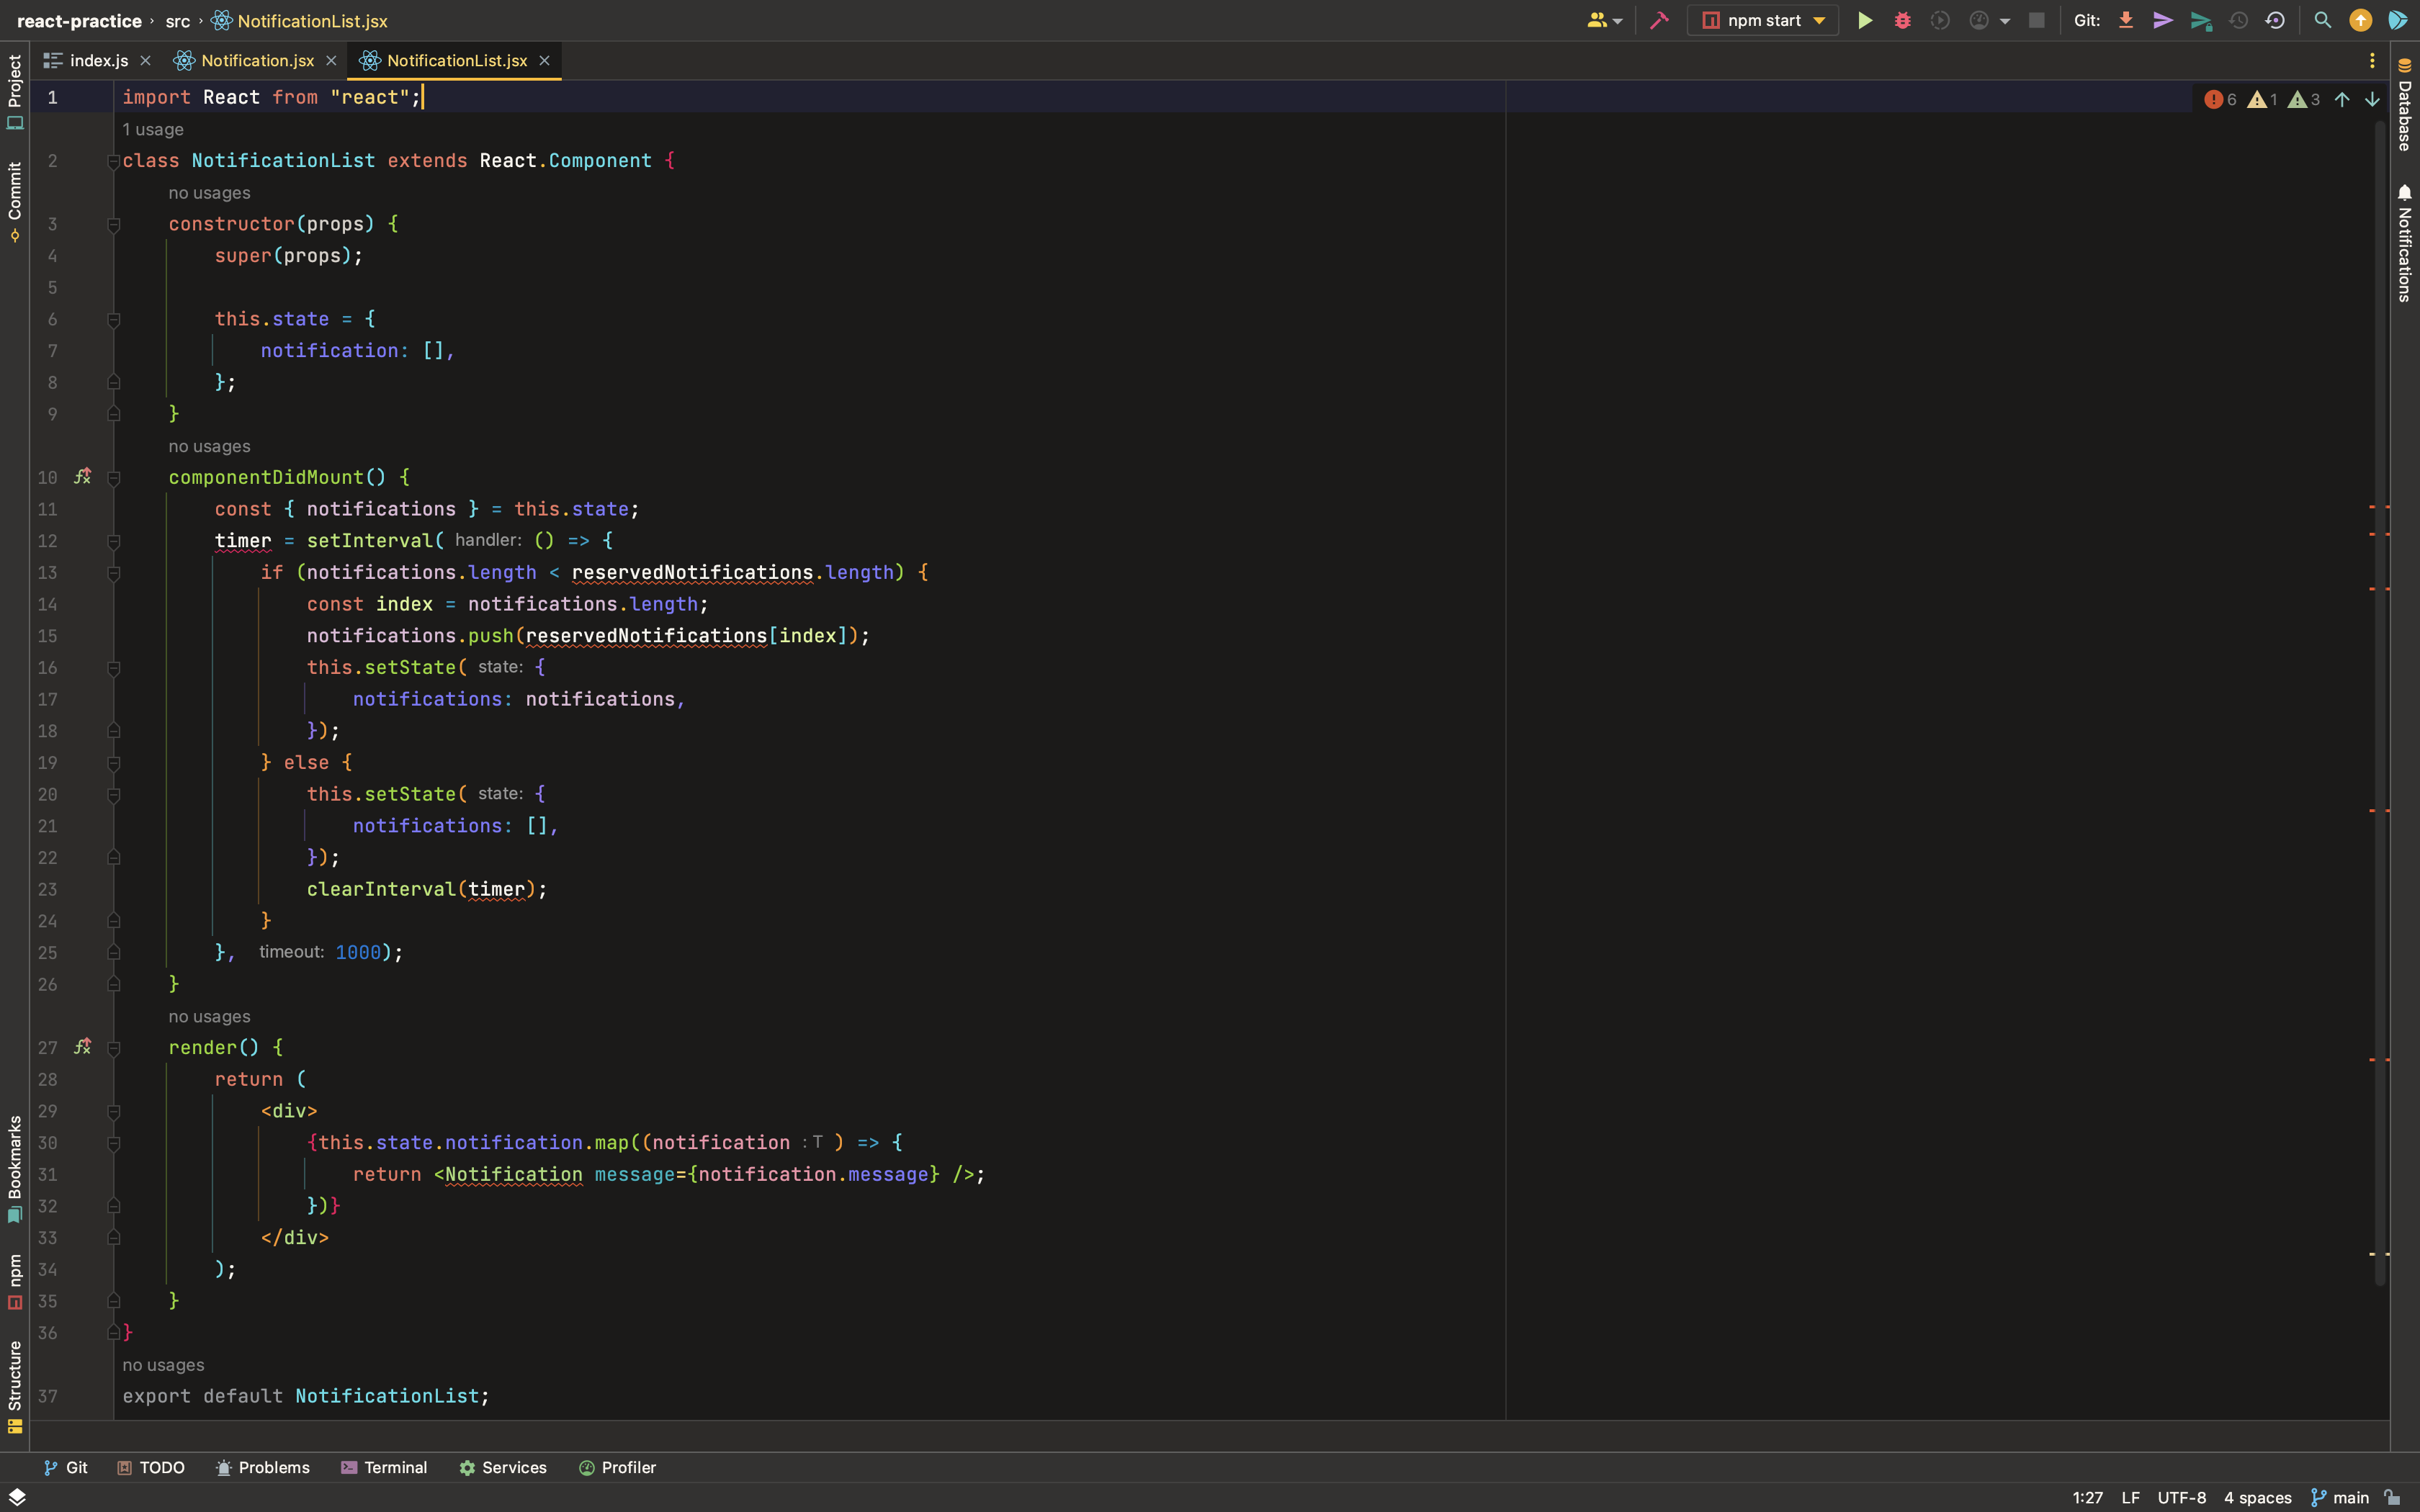Commit changes with the purple Git arrow
This screenshot has width=2420, height=1512.
tap(2163, 20)
